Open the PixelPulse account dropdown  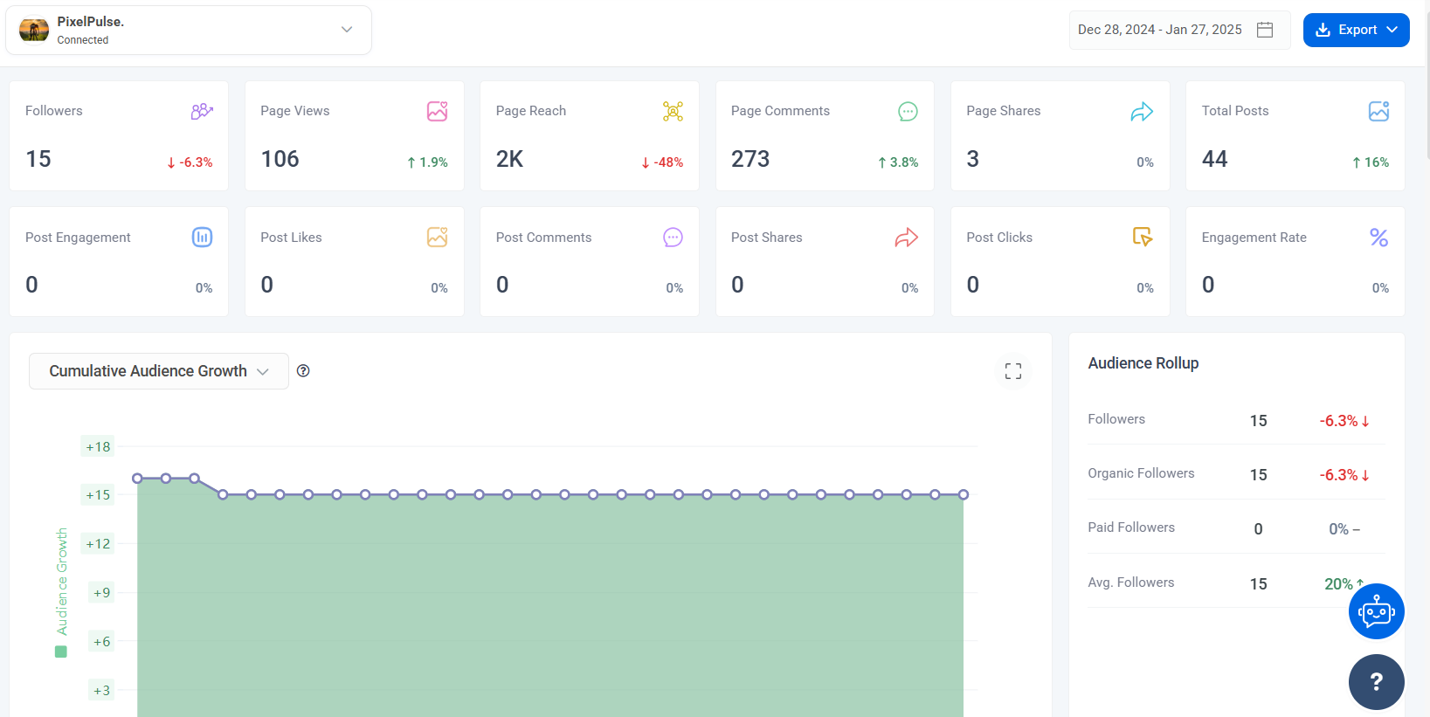[x=189, y=30]
